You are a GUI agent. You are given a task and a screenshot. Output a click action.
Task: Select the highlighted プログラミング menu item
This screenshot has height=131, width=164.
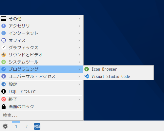[x=42, y=69]
